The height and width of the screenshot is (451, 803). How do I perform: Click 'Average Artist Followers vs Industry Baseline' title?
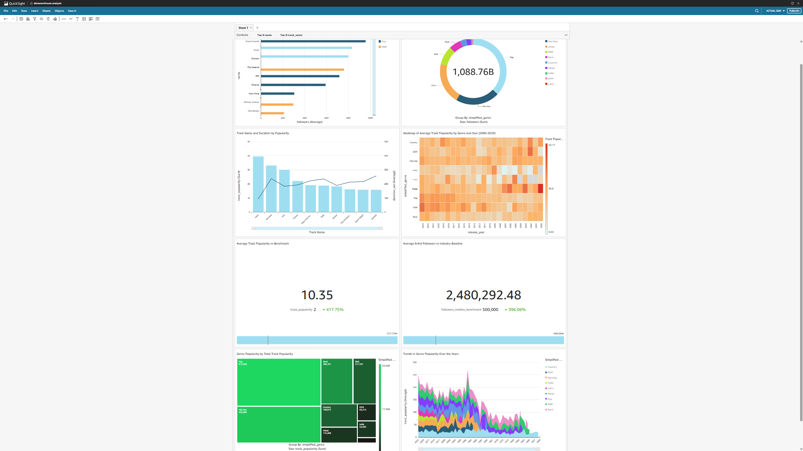(433, 244)
